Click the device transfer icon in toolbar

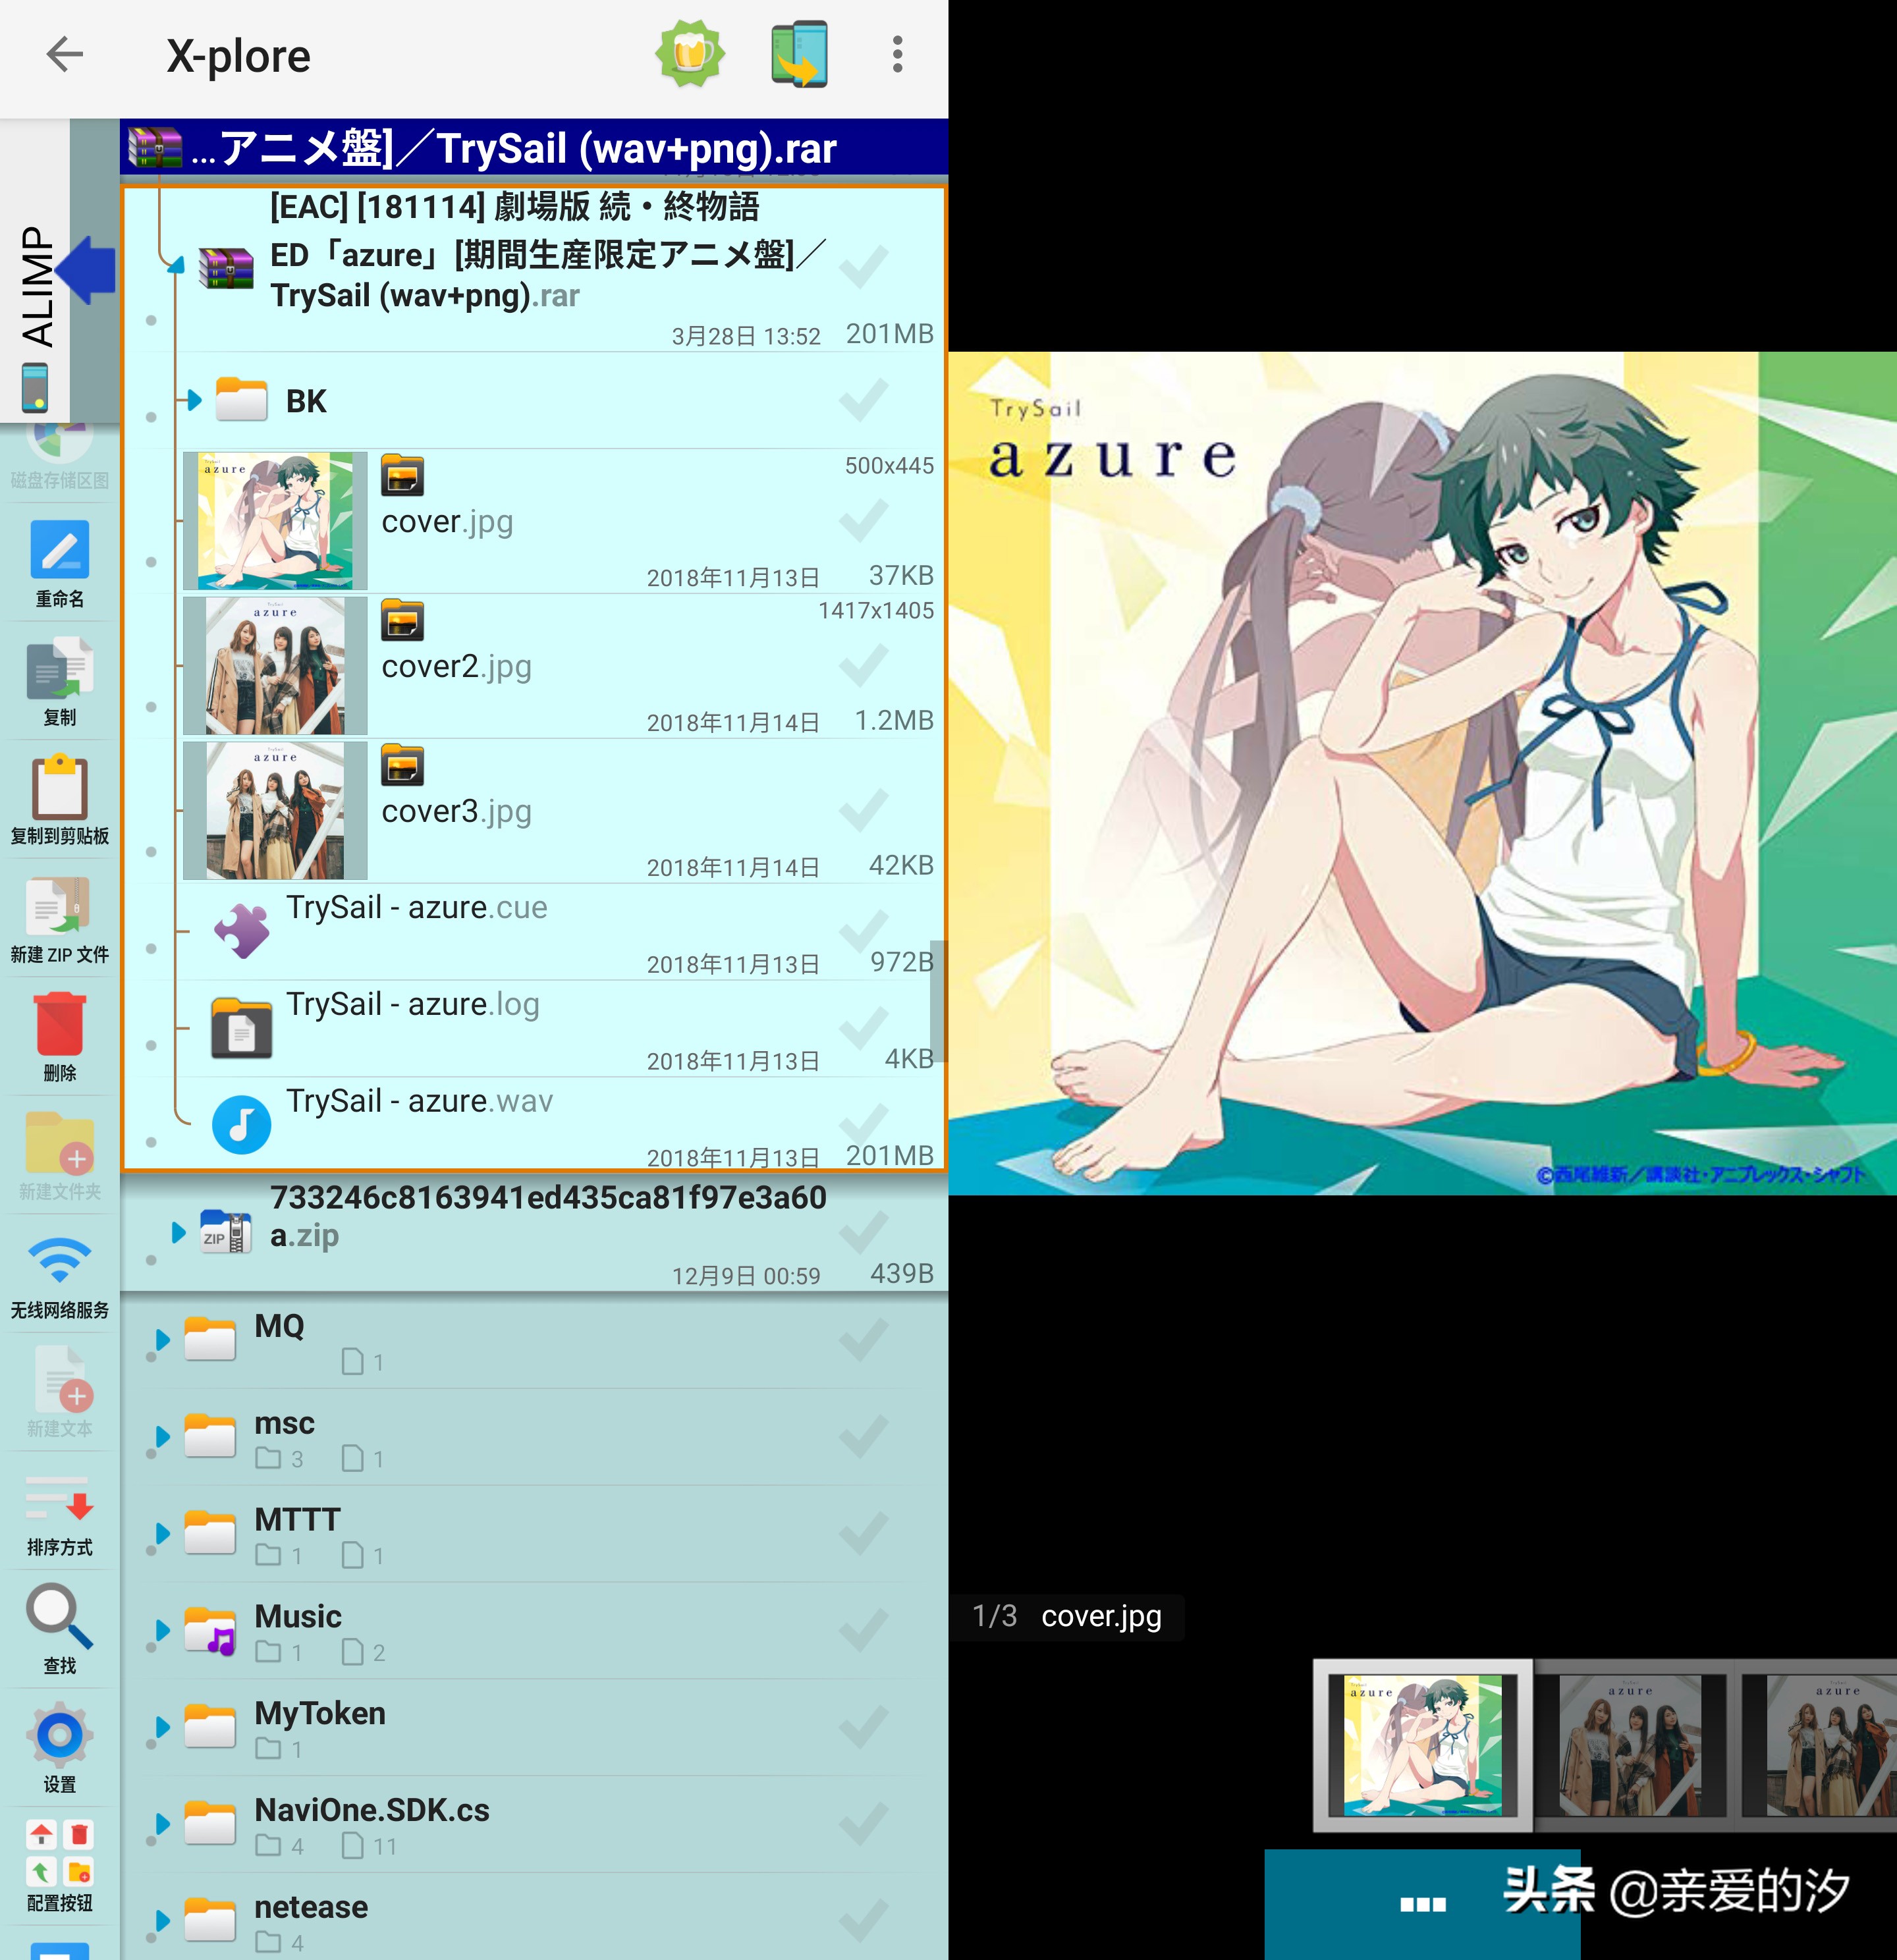click(799, 55)
